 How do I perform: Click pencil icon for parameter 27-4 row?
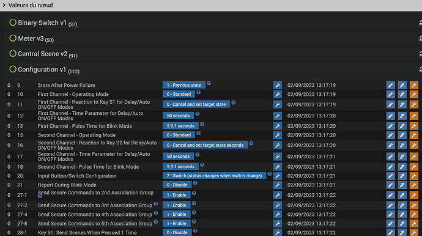(391, 215)
